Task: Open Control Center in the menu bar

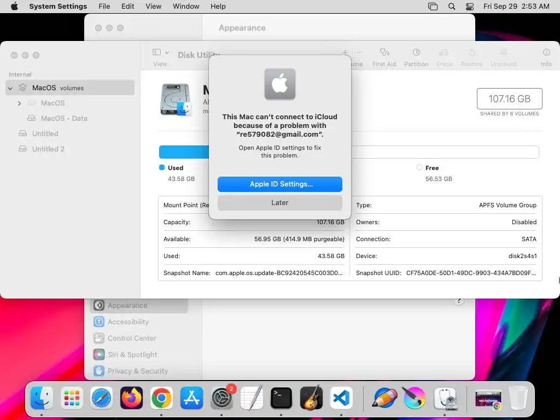Action: (x=470, y=7)
